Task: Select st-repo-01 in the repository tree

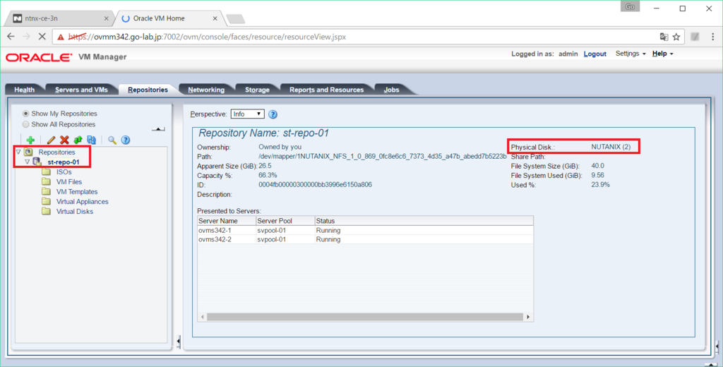Action: click(64, 162)
